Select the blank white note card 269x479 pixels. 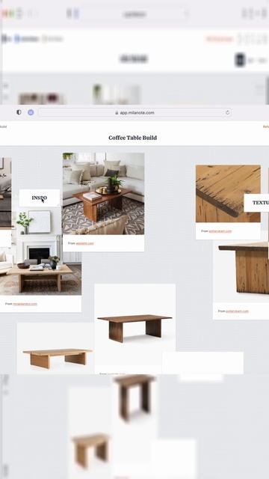pos(202,362)
